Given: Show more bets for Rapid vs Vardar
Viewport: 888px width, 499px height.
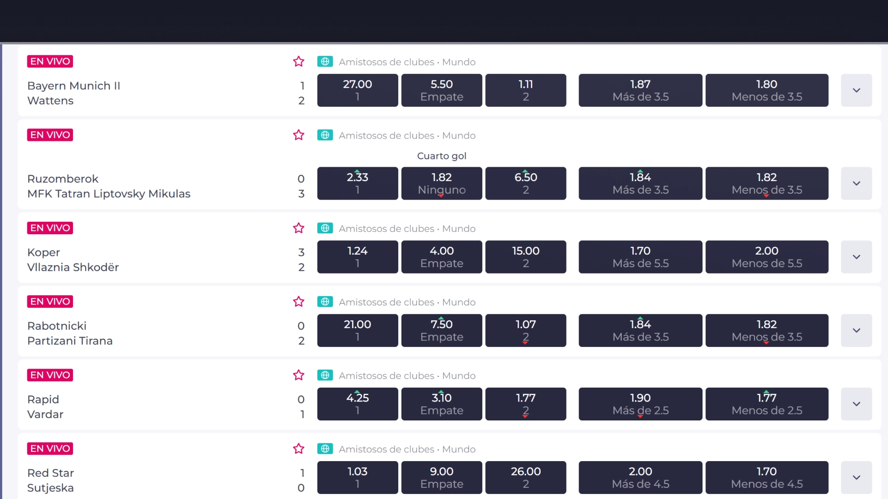Looking at the screenshot, I should [857, 404].
